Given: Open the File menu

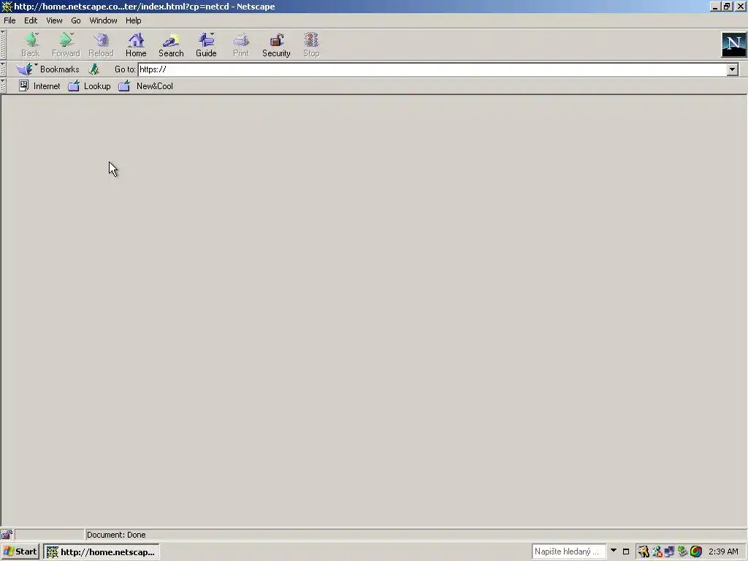Looking at the screenshot, I should [x=9, y=20].
